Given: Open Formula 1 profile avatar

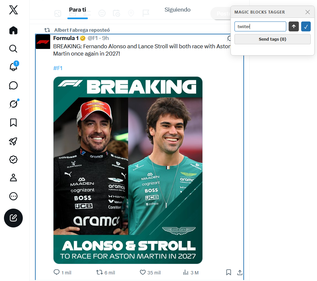Looking at the screenshot, I should 43,42.
